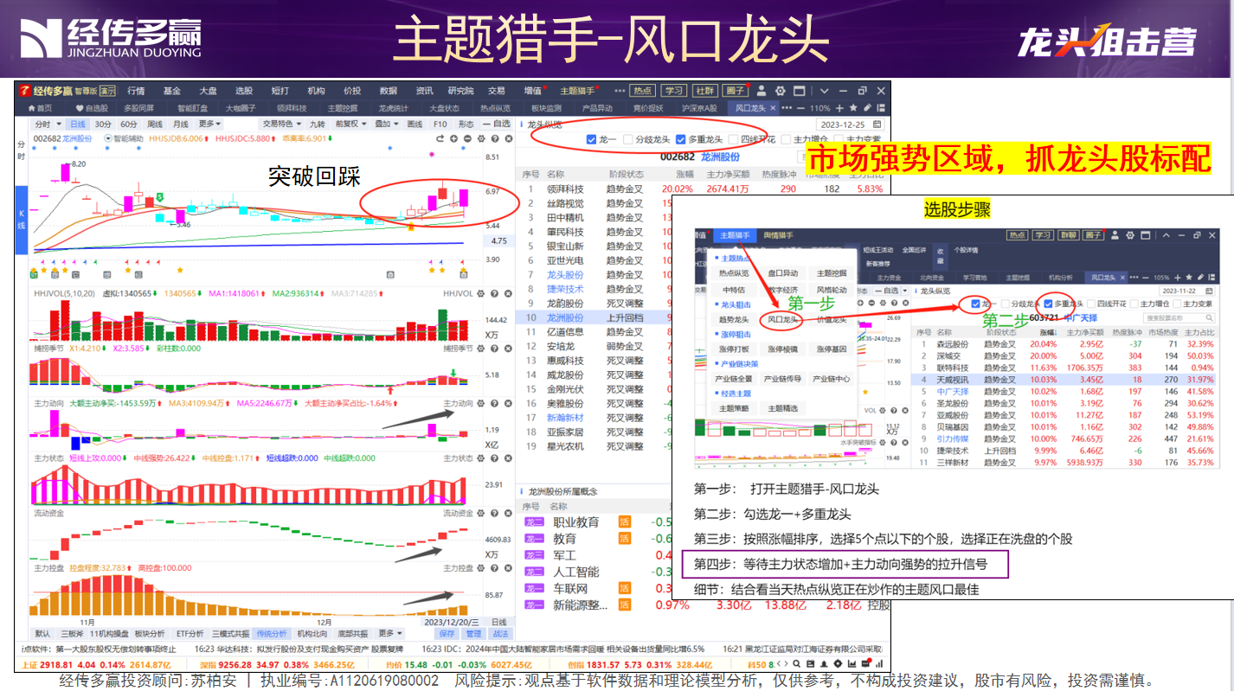Image resolution: width=1234 pixels, height=691 pixels.
Task: Open the 交易特色 dropdown
Action: tap(282, 124)
